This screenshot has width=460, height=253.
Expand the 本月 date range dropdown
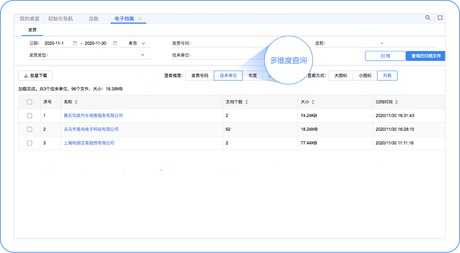143,44
